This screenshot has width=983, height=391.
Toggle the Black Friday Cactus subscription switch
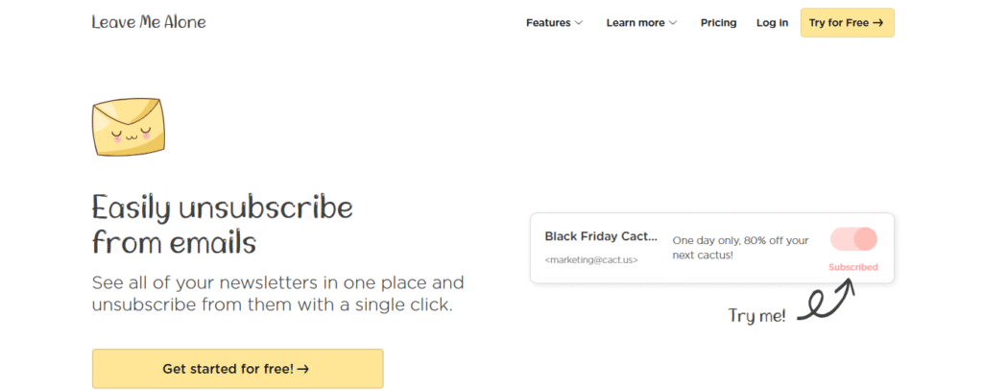pos(853,239)
